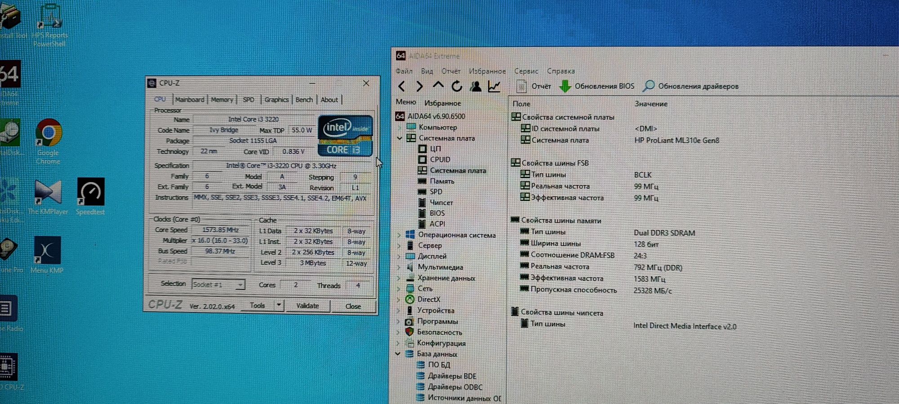Open the Справка menu in AIDA64
This screenshot has height=404, width=899.
(561, 71)
